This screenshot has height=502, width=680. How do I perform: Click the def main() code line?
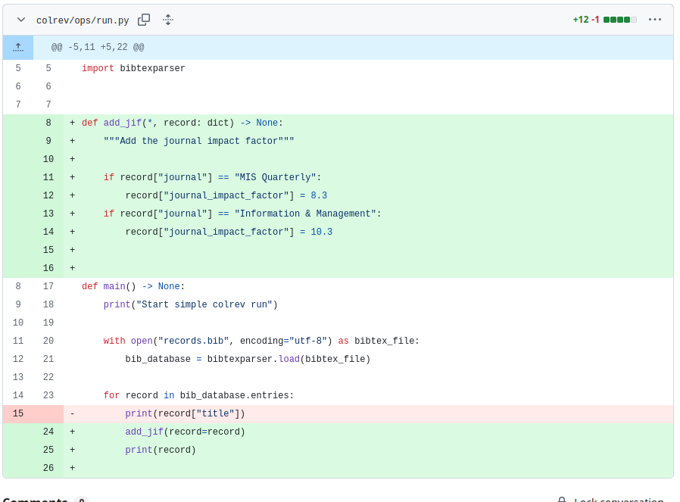point(133,287)
